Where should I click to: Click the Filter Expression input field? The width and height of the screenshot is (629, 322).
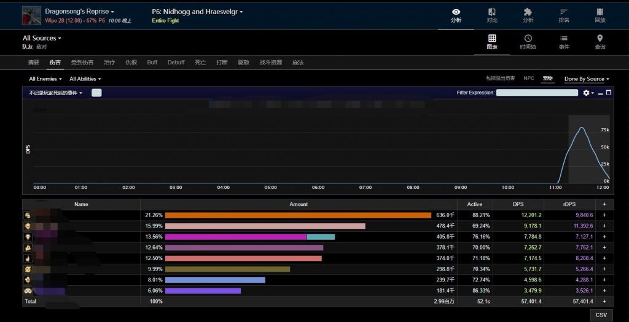[x=537, y=93]
